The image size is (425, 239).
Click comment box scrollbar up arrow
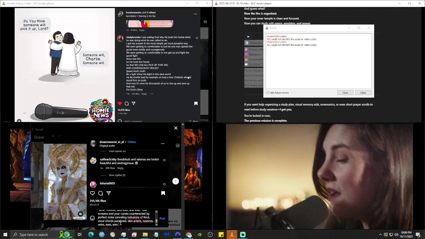156,212
